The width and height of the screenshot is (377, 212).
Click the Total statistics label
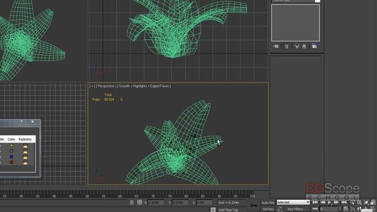pyautogui.click(x=108, y=95)
